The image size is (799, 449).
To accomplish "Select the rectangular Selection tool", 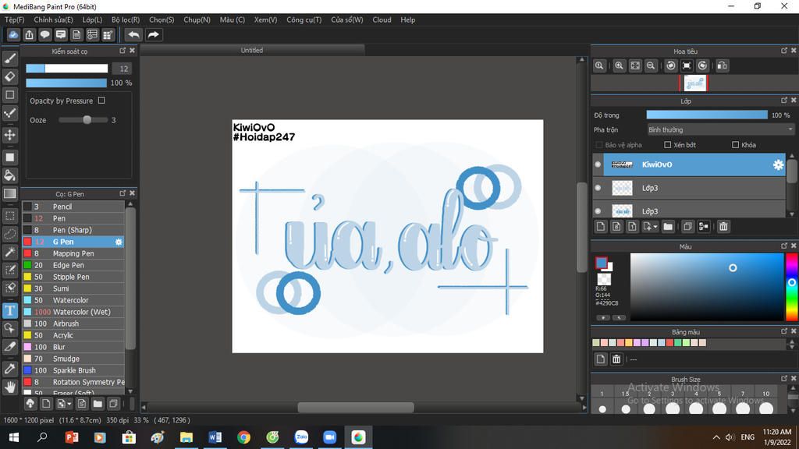I will click(x=9, y=216).
